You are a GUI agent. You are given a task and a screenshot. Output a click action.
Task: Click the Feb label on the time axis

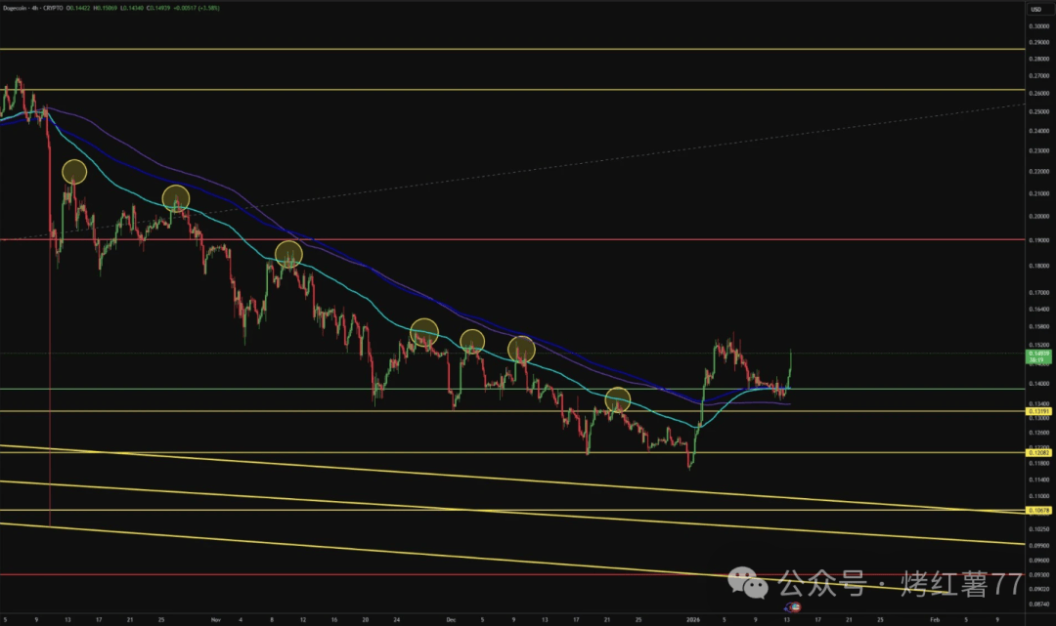(935, 618)
